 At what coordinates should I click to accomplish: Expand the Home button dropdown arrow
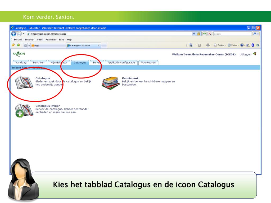tap(195, 45)
